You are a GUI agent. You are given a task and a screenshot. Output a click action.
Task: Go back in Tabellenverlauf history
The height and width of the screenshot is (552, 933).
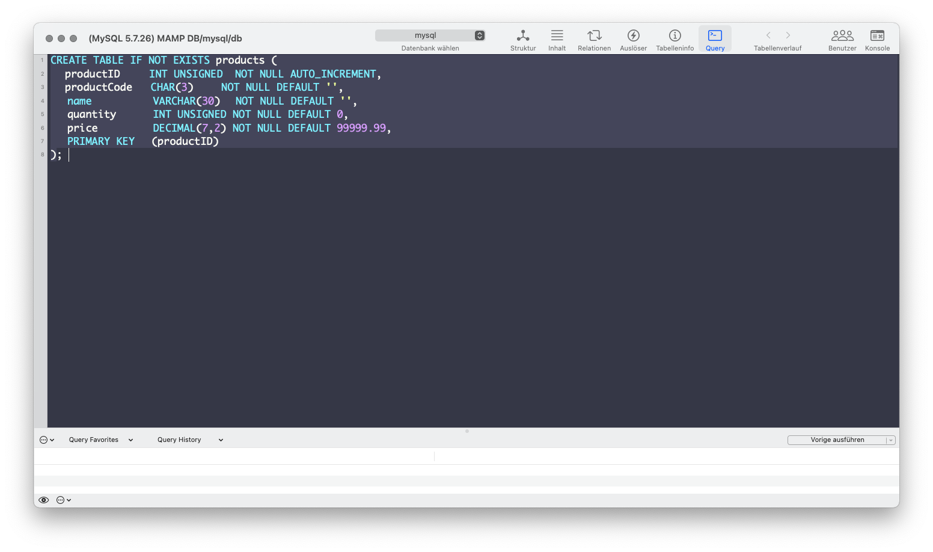pos(768,35)
